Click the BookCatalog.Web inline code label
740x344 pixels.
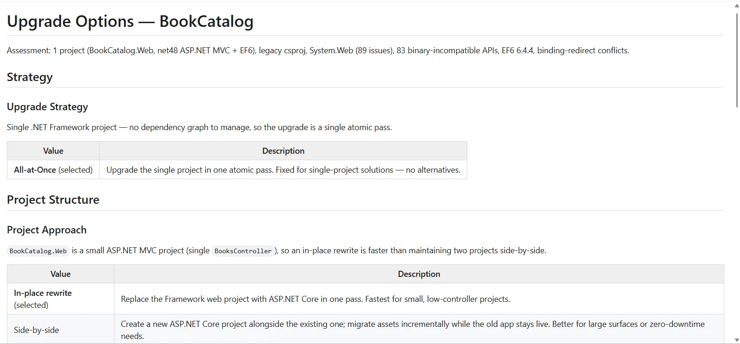point(38,251)
